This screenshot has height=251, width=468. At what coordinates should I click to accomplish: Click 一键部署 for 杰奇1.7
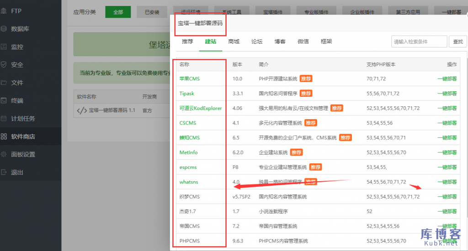pos(447,211)
